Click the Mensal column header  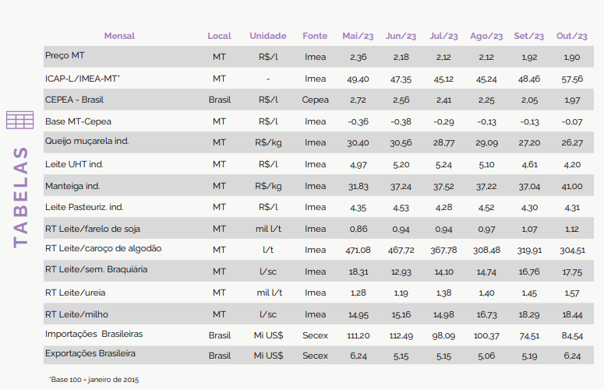coord(119,36)
